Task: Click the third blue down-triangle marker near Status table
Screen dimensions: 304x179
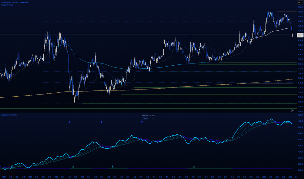Action: (142, 122)
